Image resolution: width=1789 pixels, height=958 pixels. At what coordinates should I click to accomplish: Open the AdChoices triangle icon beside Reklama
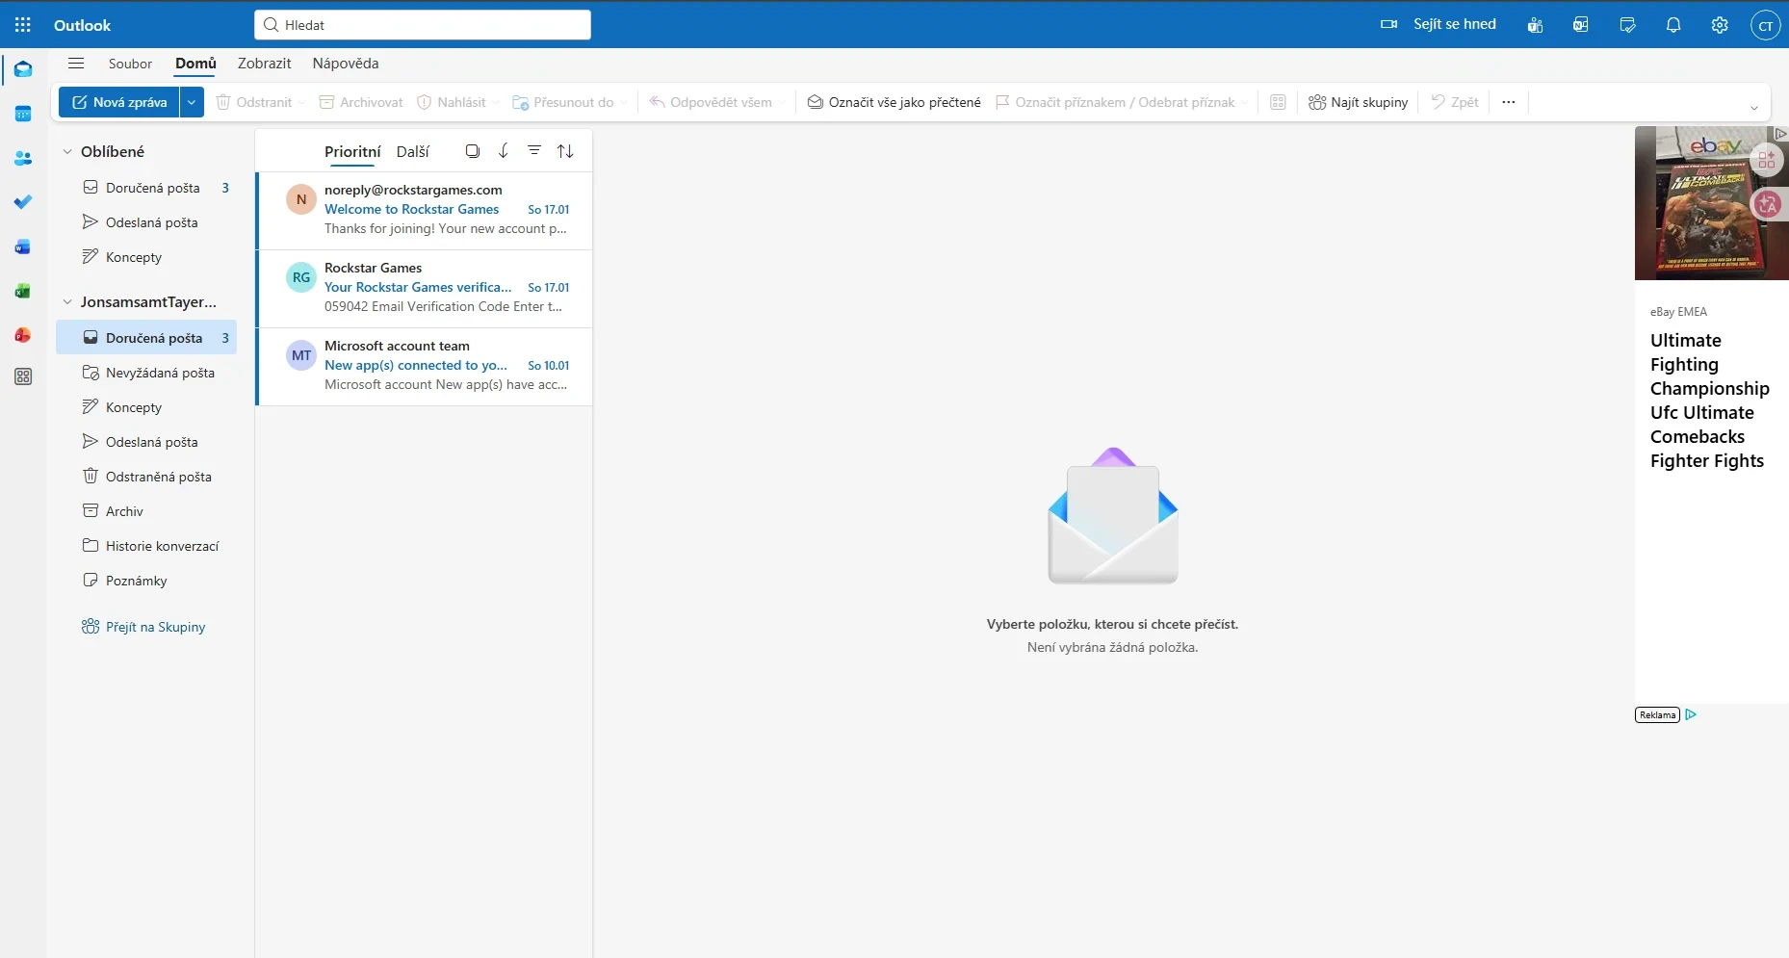coord(1691,714)
